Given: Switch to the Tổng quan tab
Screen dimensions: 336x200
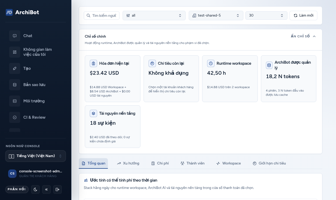Looking at the screenshot, I should (93, 163).
